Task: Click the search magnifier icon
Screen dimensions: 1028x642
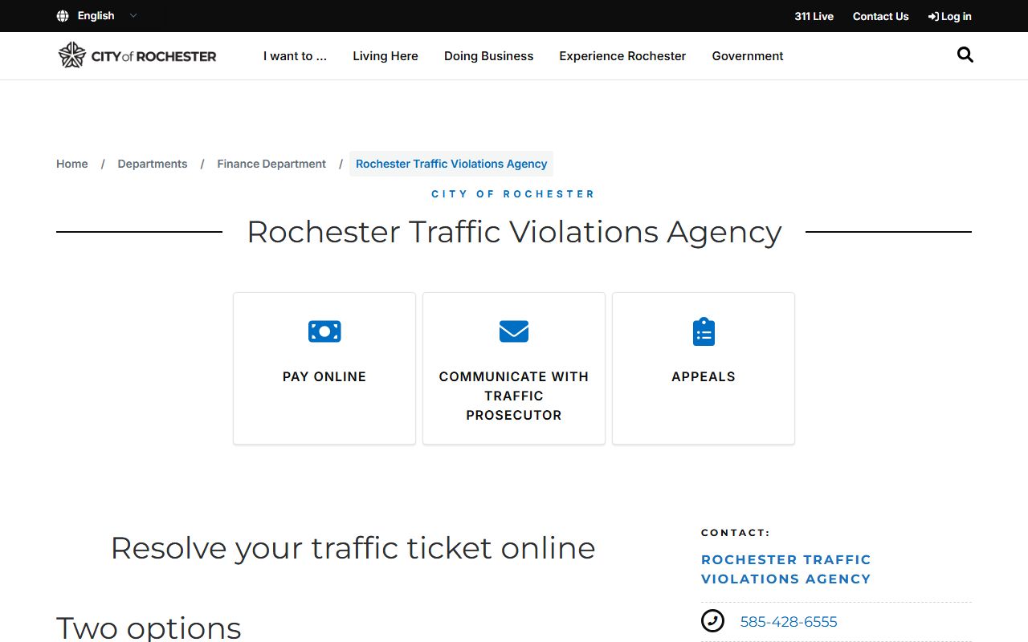Action: tap(965, 55)
